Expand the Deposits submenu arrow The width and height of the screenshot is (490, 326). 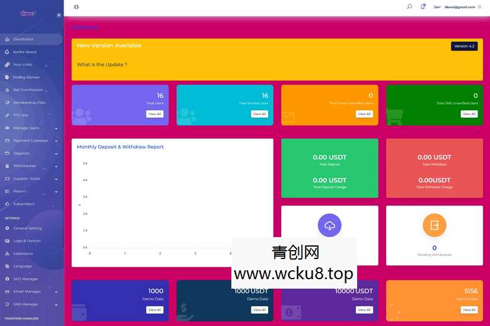pos(56,154)
